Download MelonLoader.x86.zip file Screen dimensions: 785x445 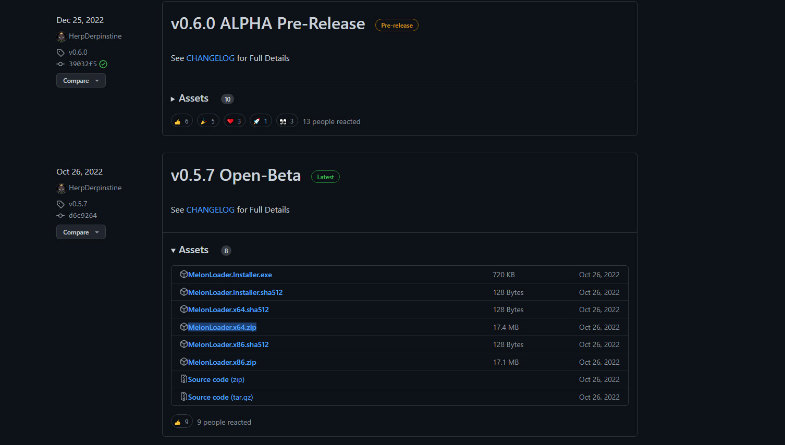(x=222, y=362)
